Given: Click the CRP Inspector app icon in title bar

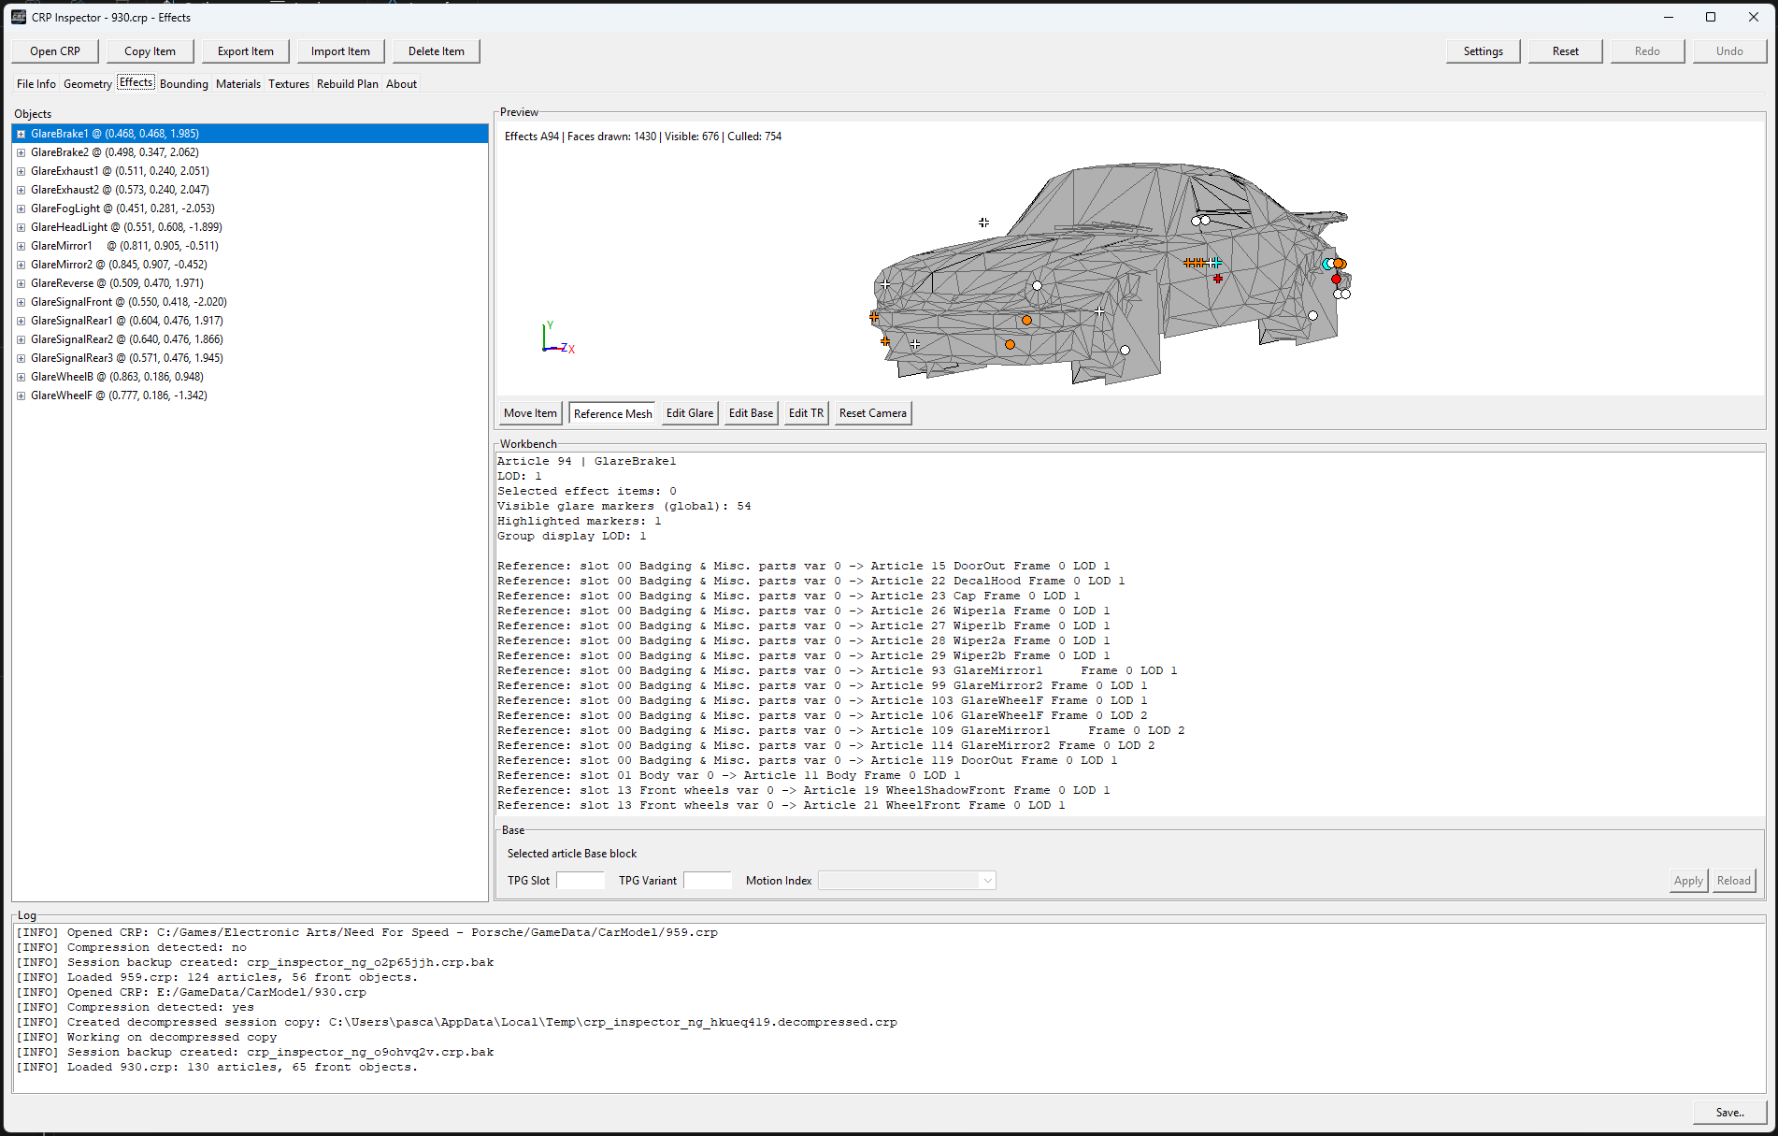Looking at the screenshot, I should point(19,17).
